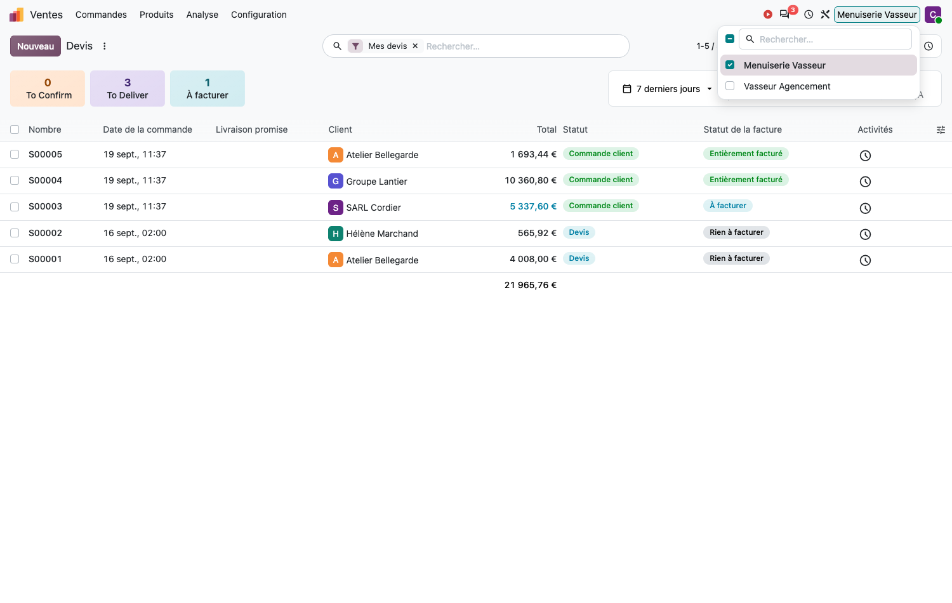
Task: Filter by À facturer card
Action: [208, 88]
